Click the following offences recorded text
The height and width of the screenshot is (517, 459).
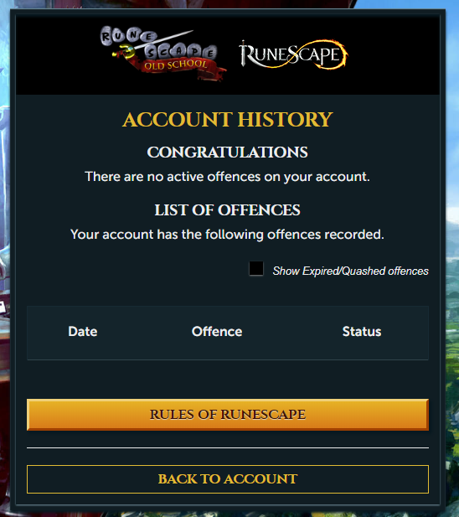pyautogui.click(x=227, y=235)
